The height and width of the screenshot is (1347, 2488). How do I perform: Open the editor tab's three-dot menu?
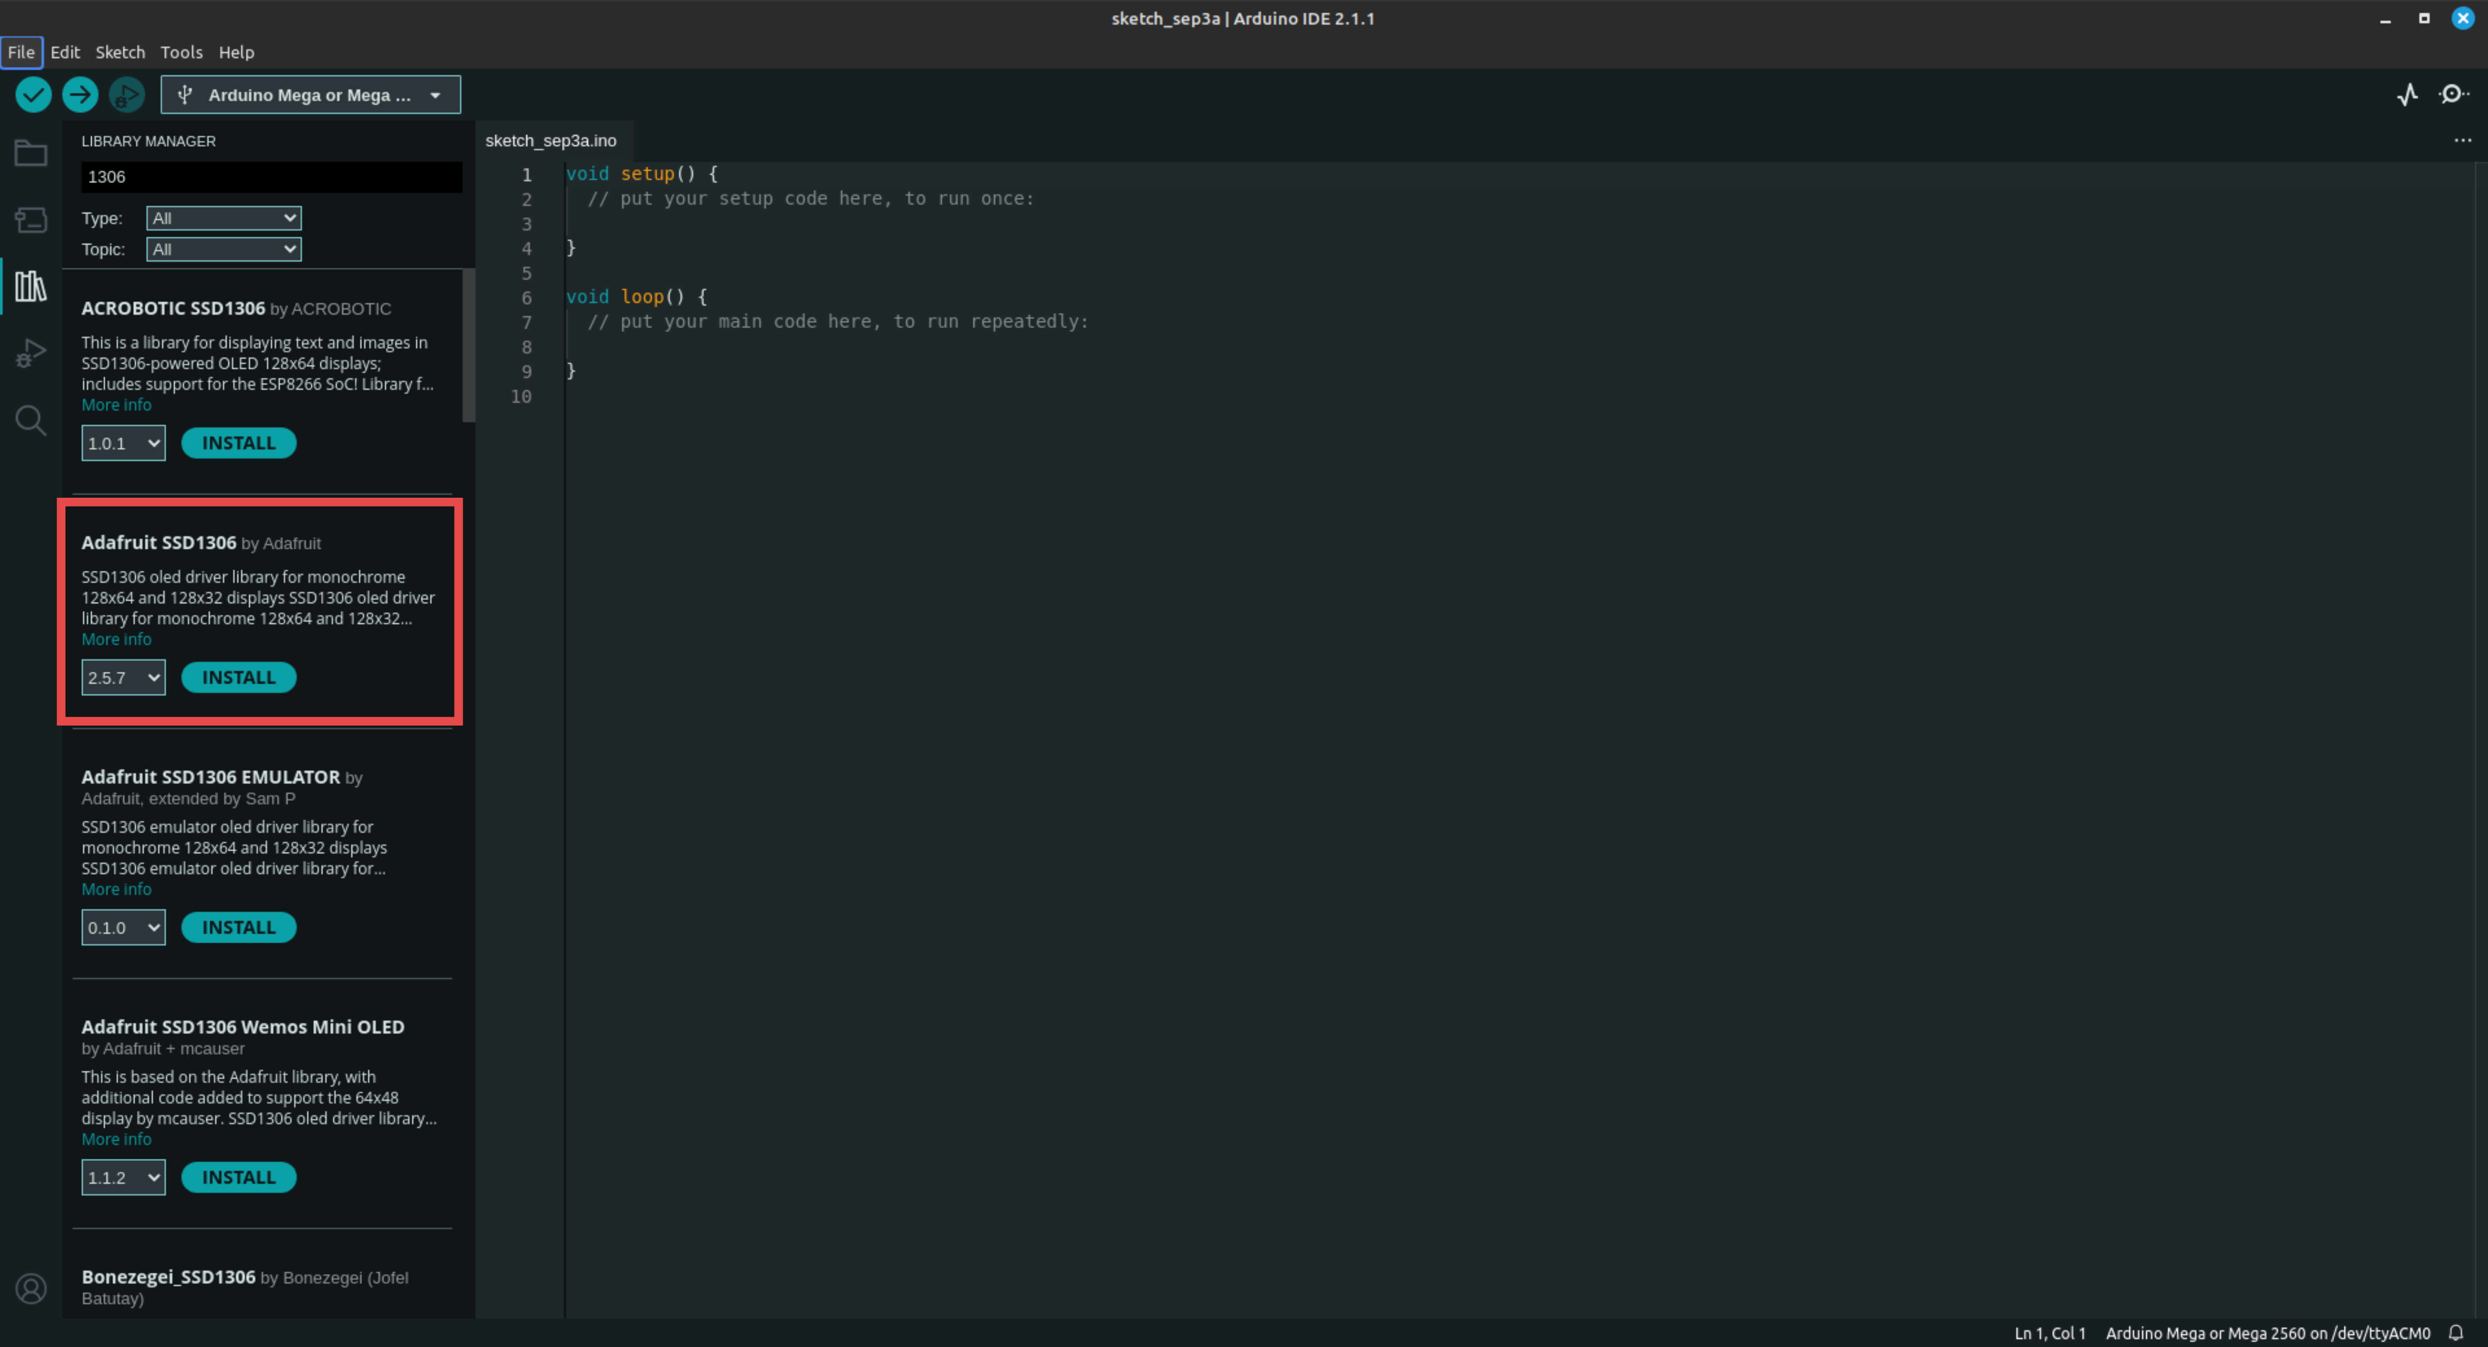coord(2463,141)
